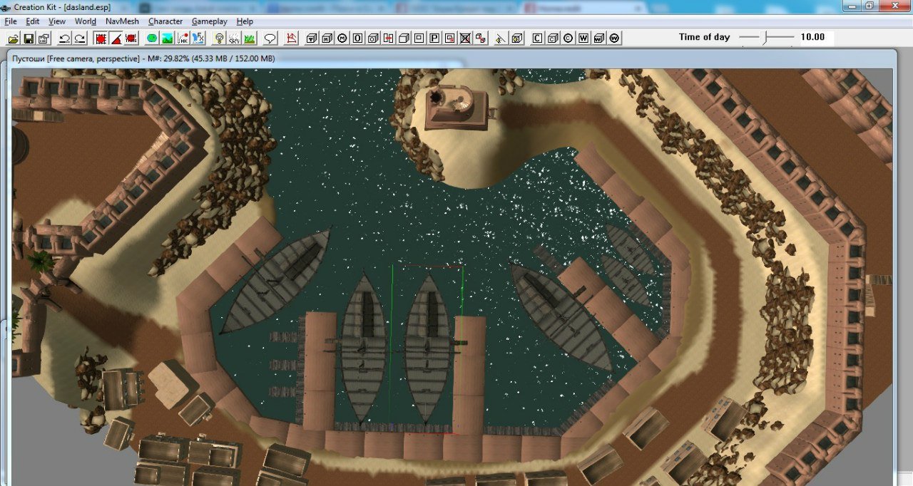Open the World menu

(85, 21)
